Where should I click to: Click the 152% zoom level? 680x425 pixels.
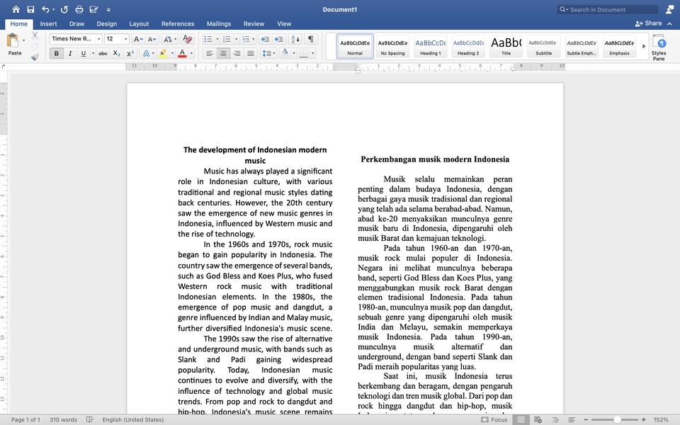(661, 419)
